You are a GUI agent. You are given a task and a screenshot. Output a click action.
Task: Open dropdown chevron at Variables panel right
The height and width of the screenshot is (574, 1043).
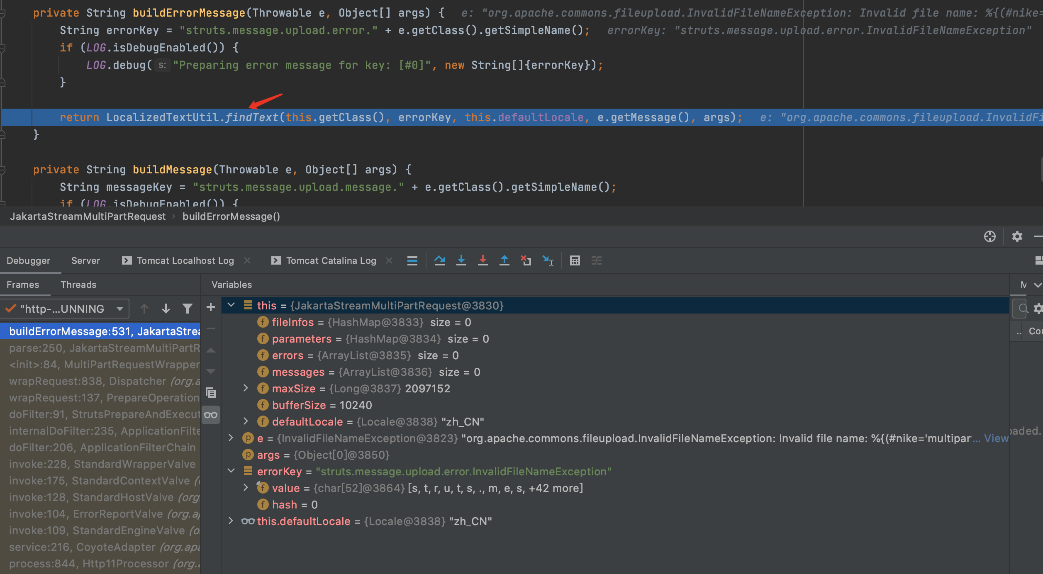pyautogui.click(x=1038, y=285)
